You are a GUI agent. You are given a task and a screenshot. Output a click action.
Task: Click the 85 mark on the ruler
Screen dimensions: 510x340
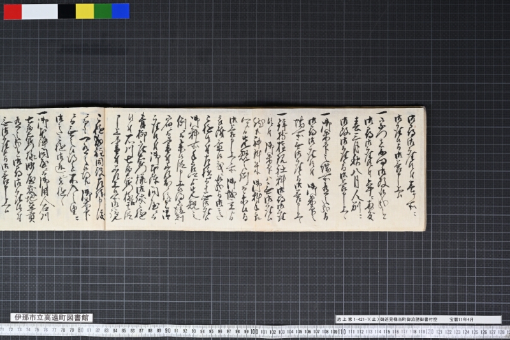pos(124,330)
